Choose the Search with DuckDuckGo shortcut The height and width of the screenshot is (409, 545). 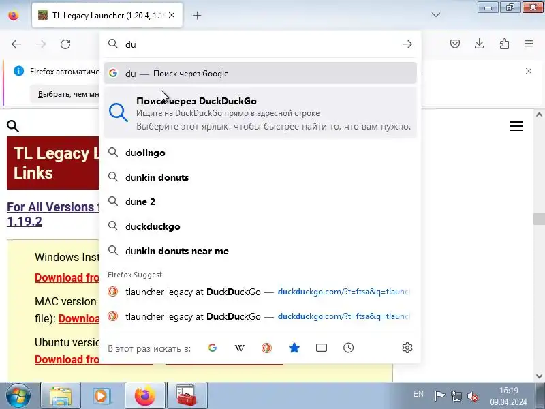click(x=260, y=113)
